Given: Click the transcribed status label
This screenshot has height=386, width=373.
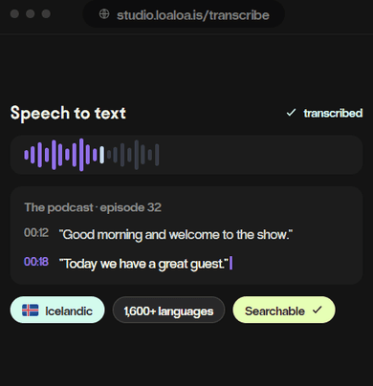Looking at the screenshot, I should [x=333, y=113].
